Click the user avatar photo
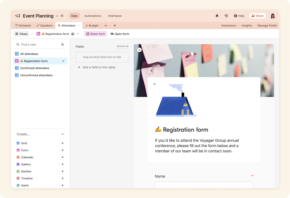The image size is (290, 198). point(273,16)
